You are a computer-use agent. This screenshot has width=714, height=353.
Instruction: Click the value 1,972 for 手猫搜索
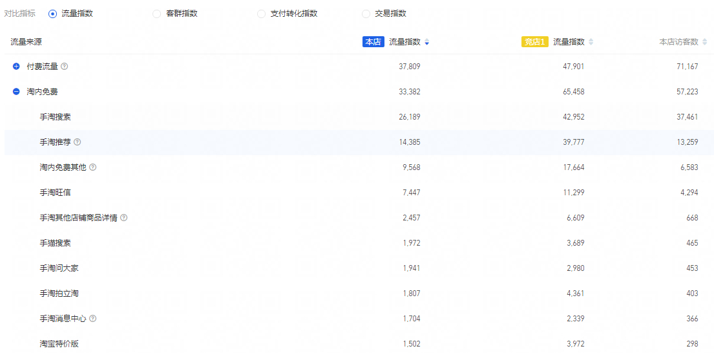tap(411, 243)
